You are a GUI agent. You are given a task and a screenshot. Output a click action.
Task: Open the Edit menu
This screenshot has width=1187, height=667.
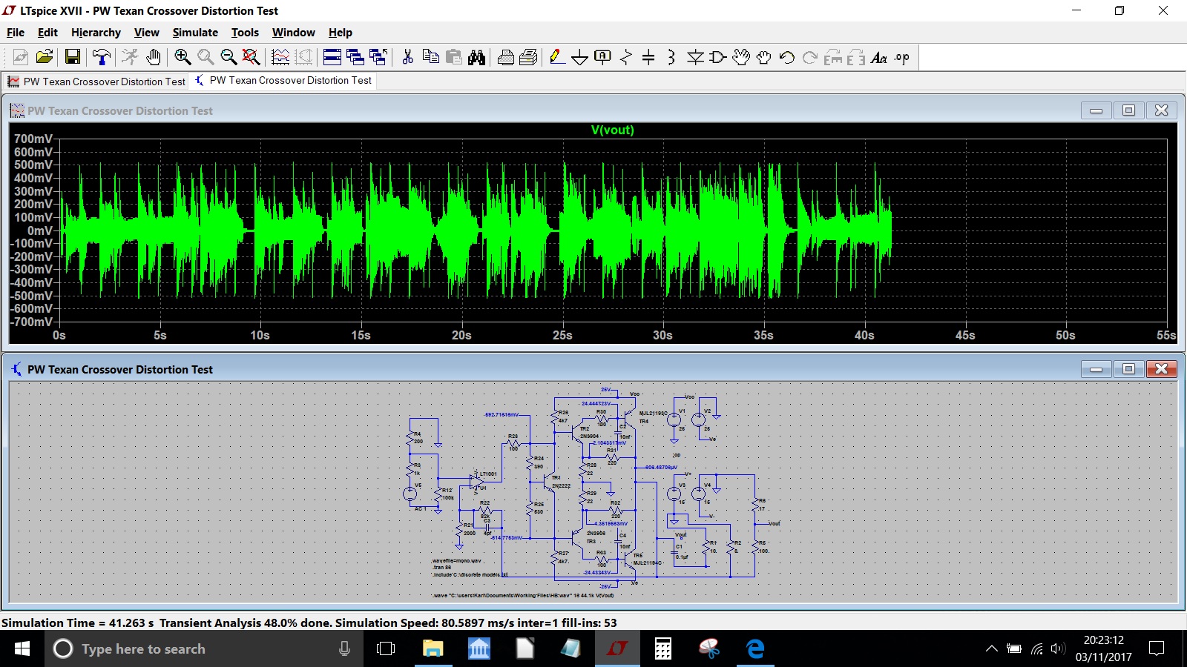[x=47, y=33]
